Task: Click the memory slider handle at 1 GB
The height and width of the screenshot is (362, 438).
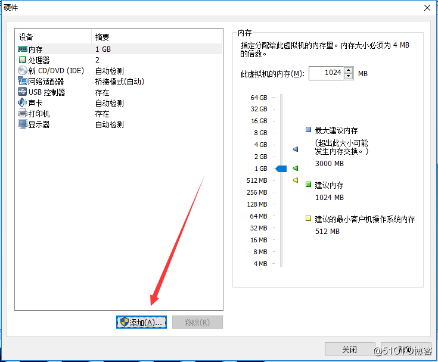Action: pyautogui.click(x=281, y=168)
